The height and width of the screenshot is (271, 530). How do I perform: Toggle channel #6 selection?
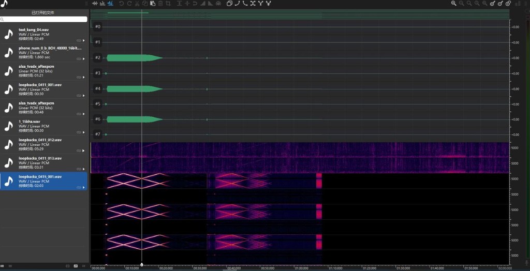click(x=98, y=119)
